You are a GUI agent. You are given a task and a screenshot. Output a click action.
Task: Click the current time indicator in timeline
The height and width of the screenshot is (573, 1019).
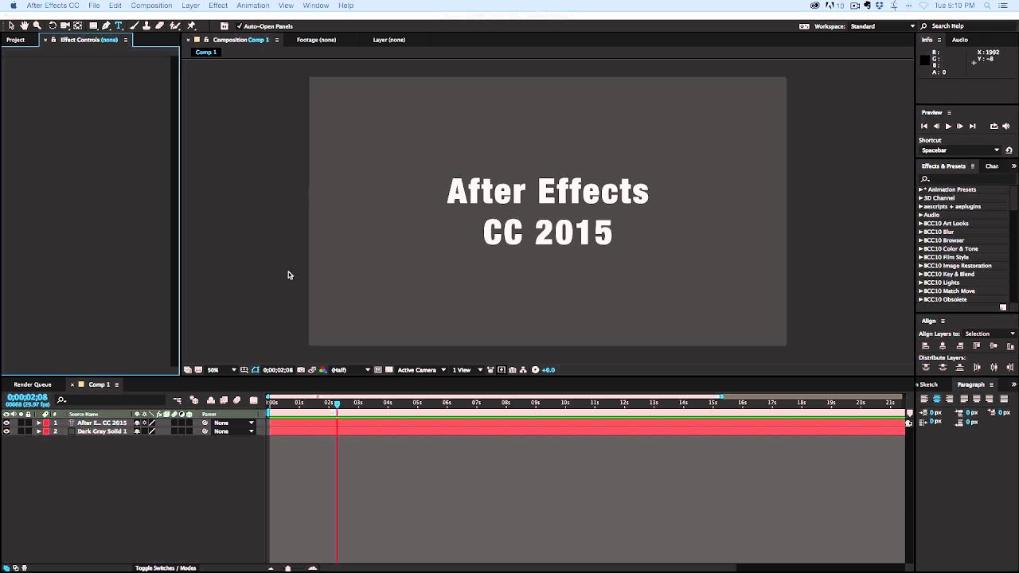337,404
